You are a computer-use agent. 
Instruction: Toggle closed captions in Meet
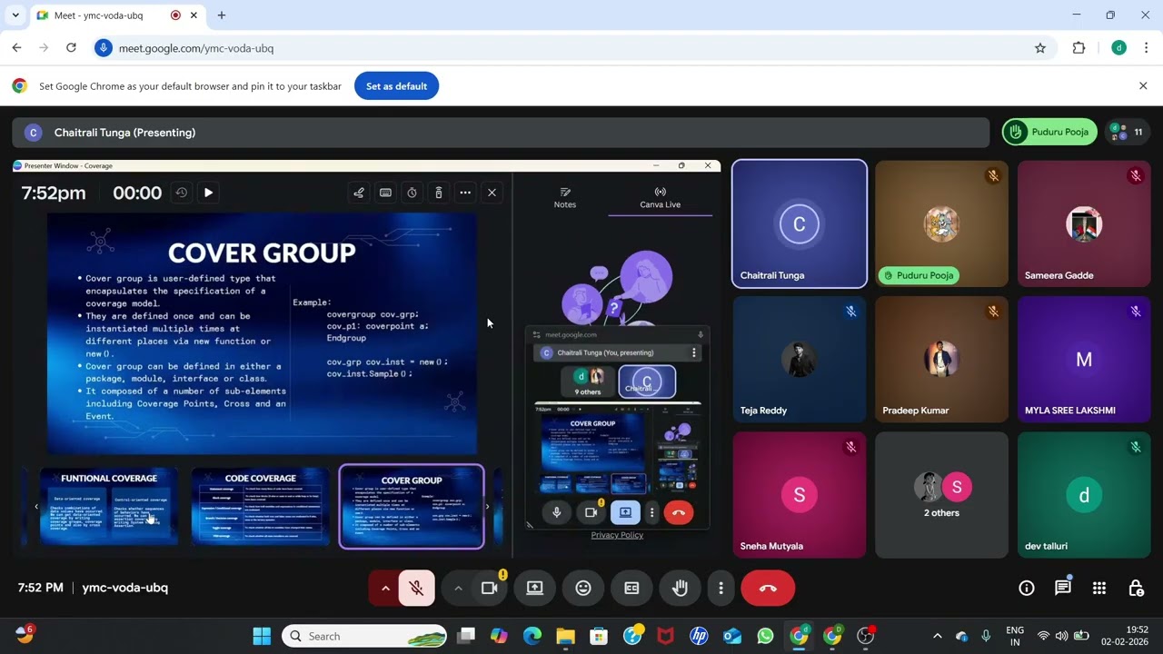tap(631, 588)
